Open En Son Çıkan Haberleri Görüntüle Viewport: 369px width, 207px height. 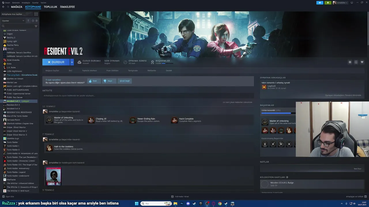tap(238, 102)
